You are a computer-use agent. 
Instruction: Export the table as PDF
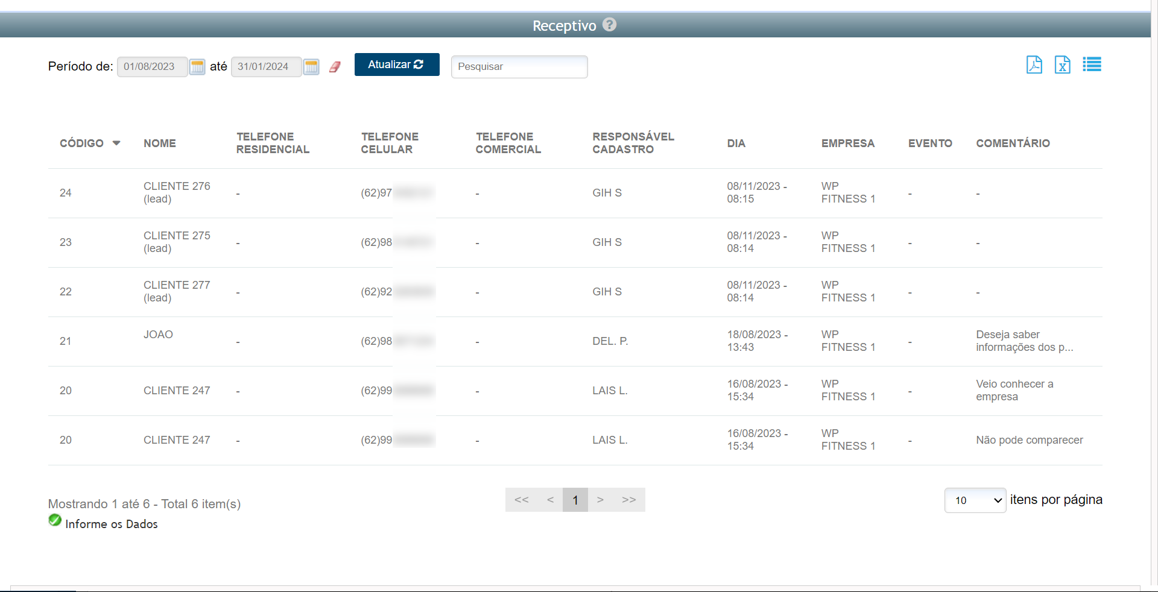click(x=1034, y=65)
